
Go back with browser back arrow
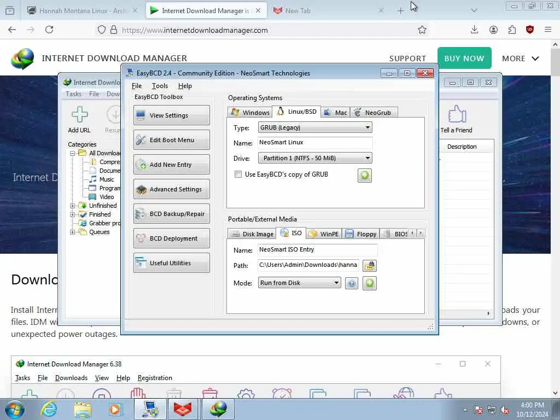point(12,30)
